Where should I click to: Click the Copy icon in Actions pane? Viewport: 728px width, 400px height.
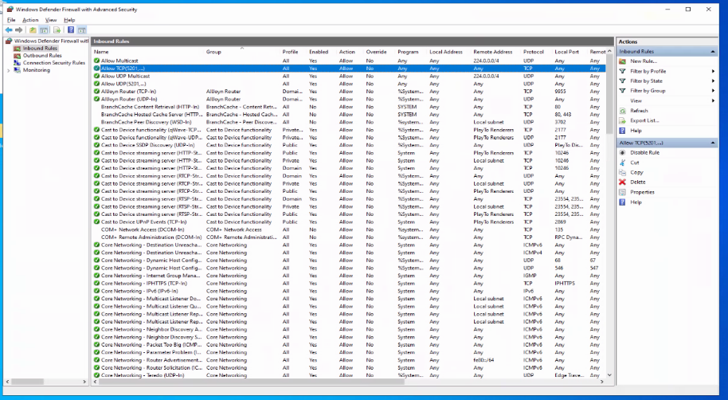click(x=622, y=172)
